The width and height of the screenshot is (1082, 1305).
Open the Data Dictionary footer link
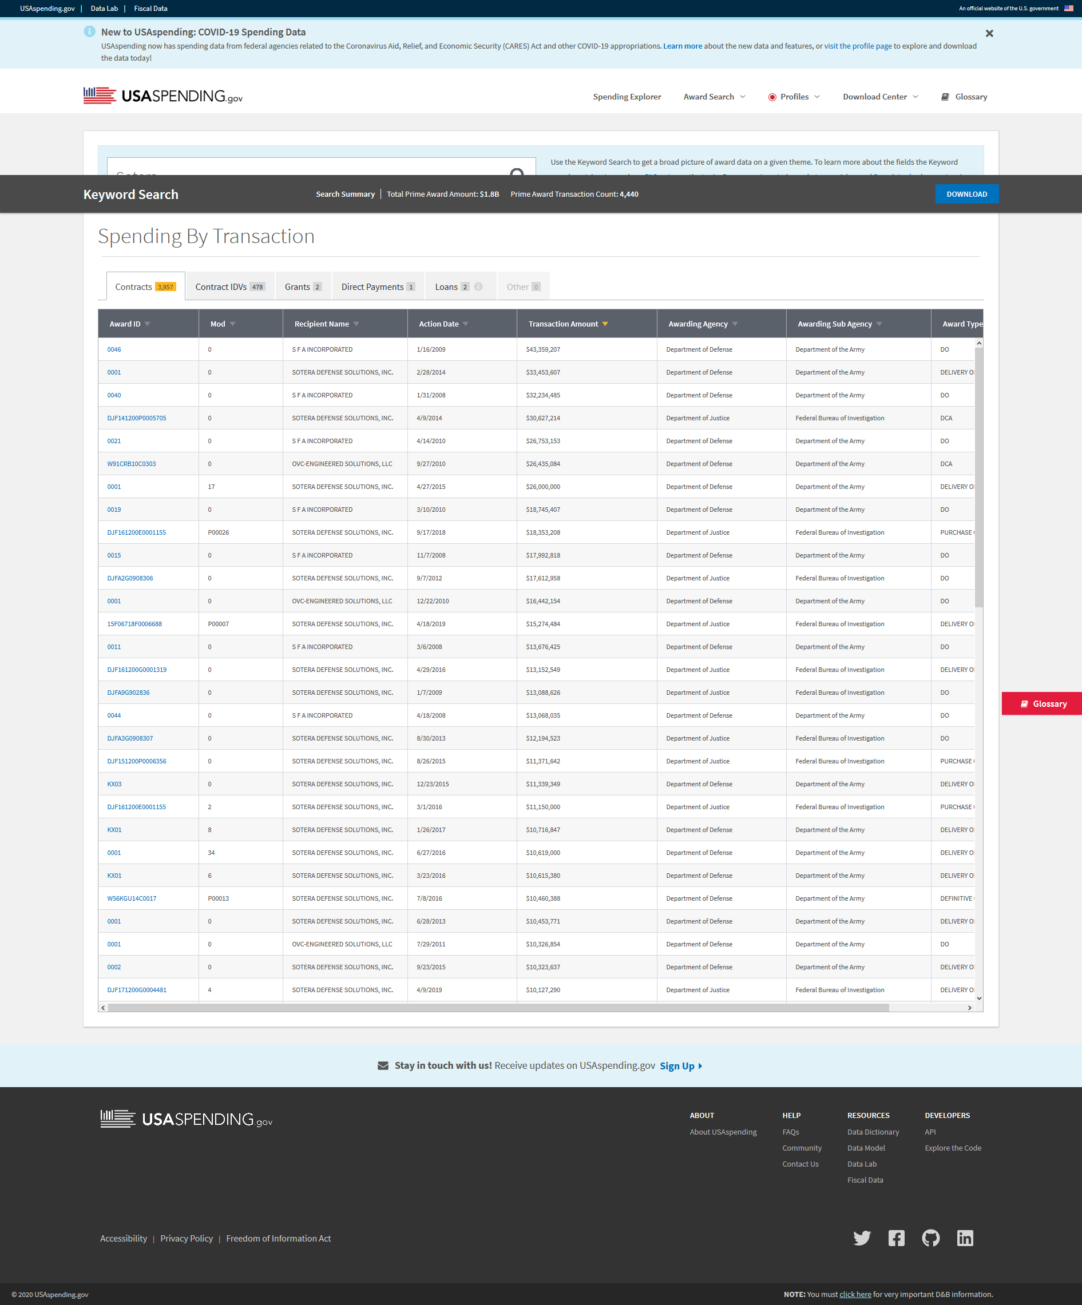pyautogui.click(x=873, y=1132)
